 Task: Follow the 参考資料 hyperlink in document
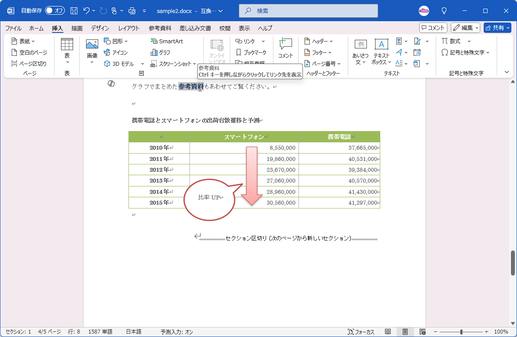pos(191,87)
